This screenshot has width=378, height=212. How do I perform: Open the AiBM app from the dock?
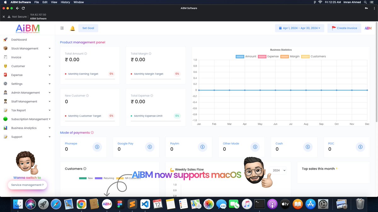[107, 204]
